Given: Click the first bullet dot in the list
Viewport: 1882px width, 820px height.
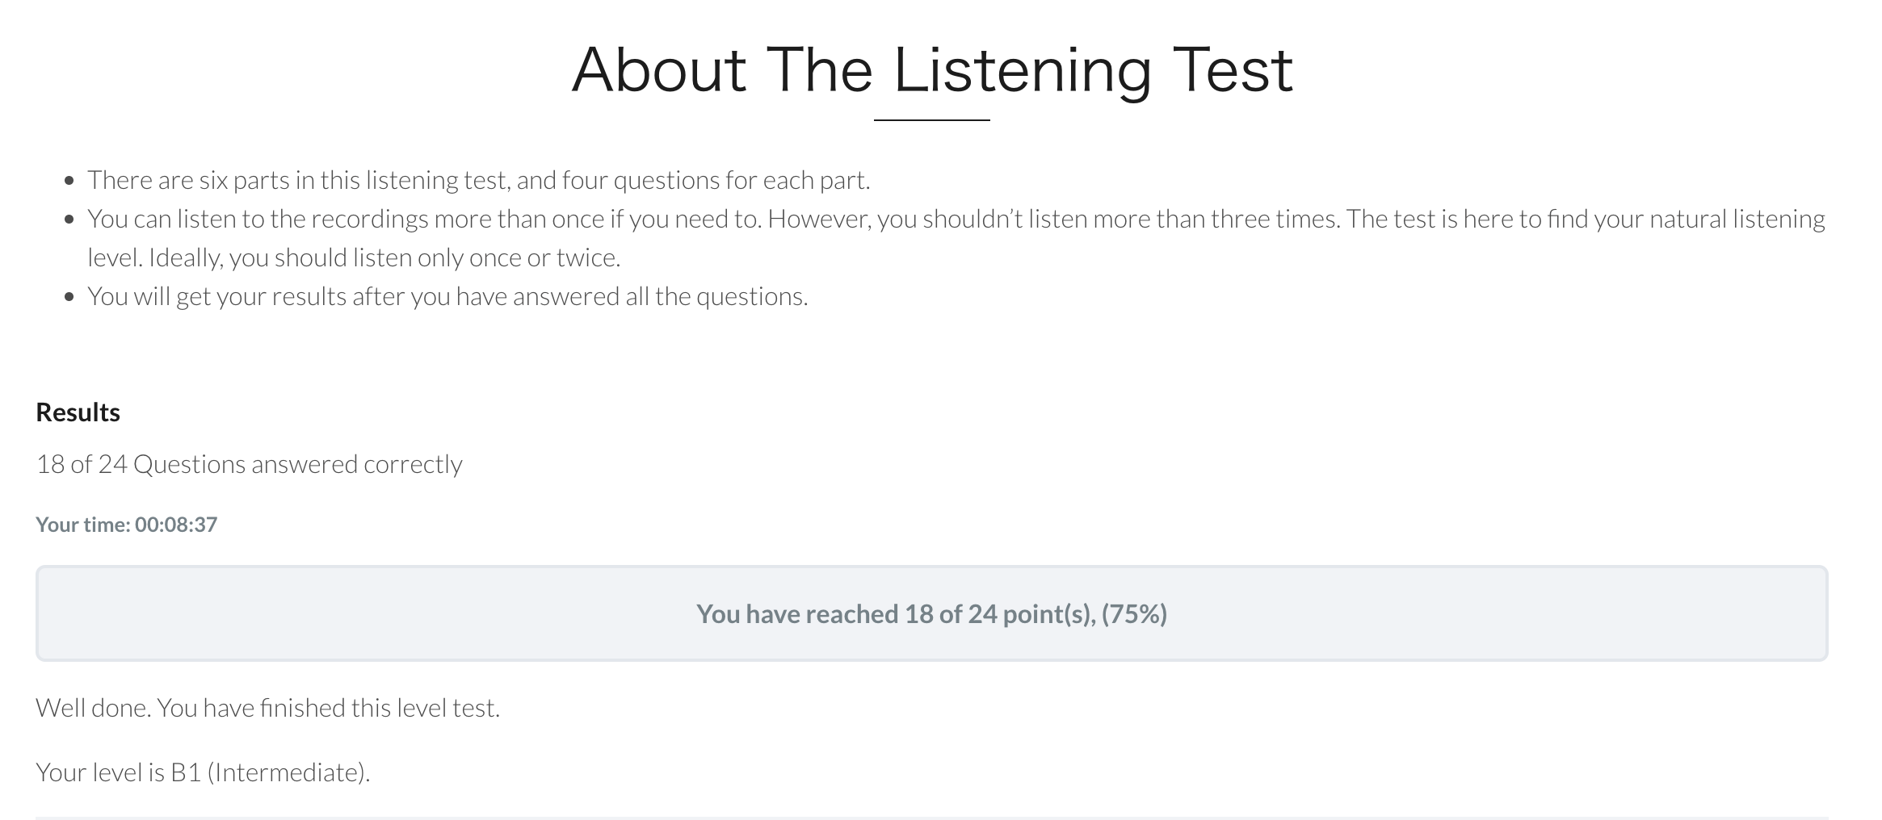Looking at the screenshot, I should [x=70, y=181].
